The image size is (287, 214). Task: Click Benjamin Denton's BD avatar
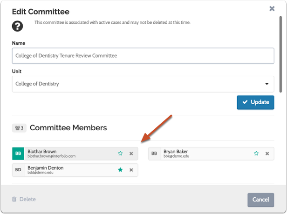[x=18, y=170]
